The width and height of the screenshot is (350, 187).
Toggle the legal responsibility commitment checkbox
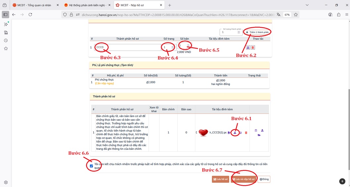(x=92, y=166)
